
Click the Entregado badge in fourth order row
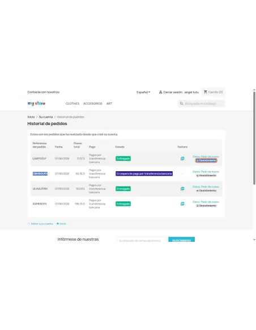pos(123,204)
